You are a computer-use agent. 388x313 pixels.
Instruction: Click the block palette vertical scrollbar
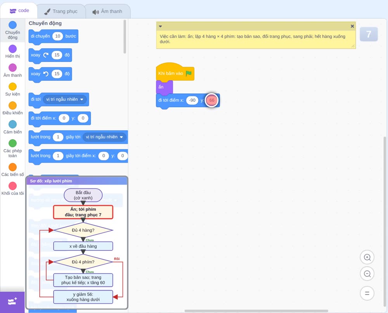125,37
